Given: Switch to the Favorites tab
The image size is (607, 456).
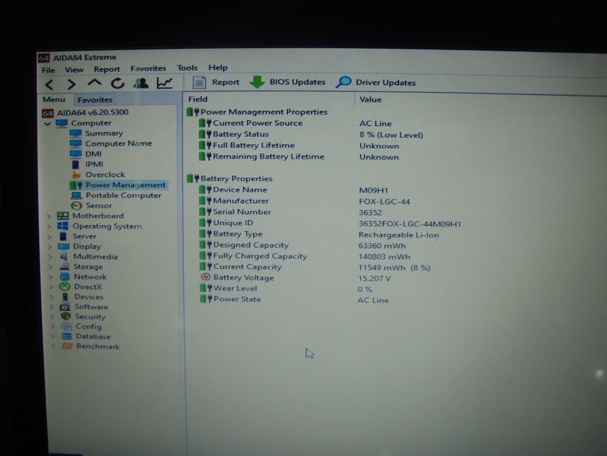Looking at the screenshot, I should [95, 100].
